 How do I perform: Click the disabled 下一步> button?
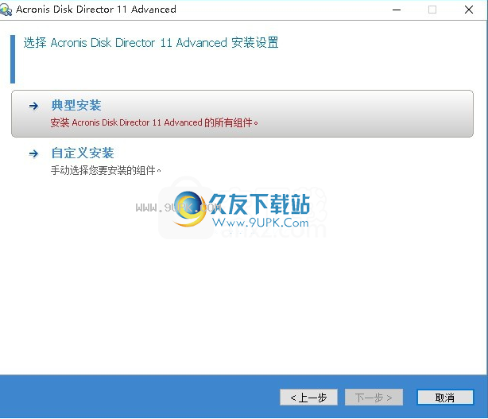coord(374,398)
